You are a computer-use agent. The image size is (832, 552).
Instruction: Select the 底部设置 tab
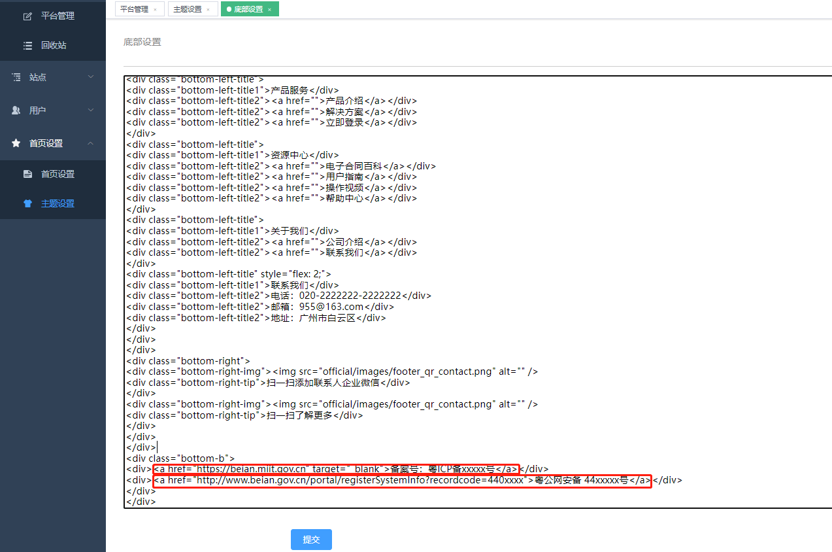click(248, 9)
